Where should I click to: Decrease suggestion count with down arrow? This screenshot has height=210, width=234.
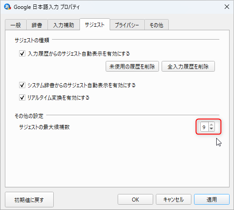211,129
